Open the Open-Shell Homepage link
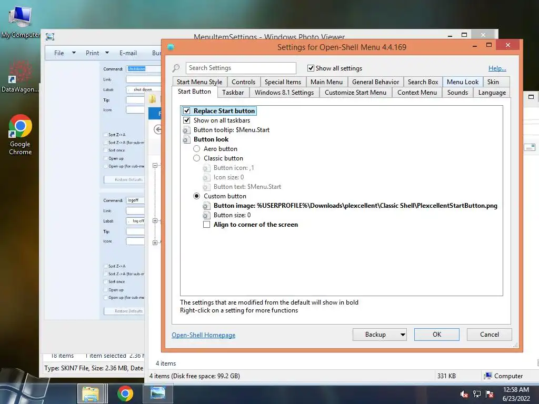Viewport: 539px width, 404px height. 204,335
